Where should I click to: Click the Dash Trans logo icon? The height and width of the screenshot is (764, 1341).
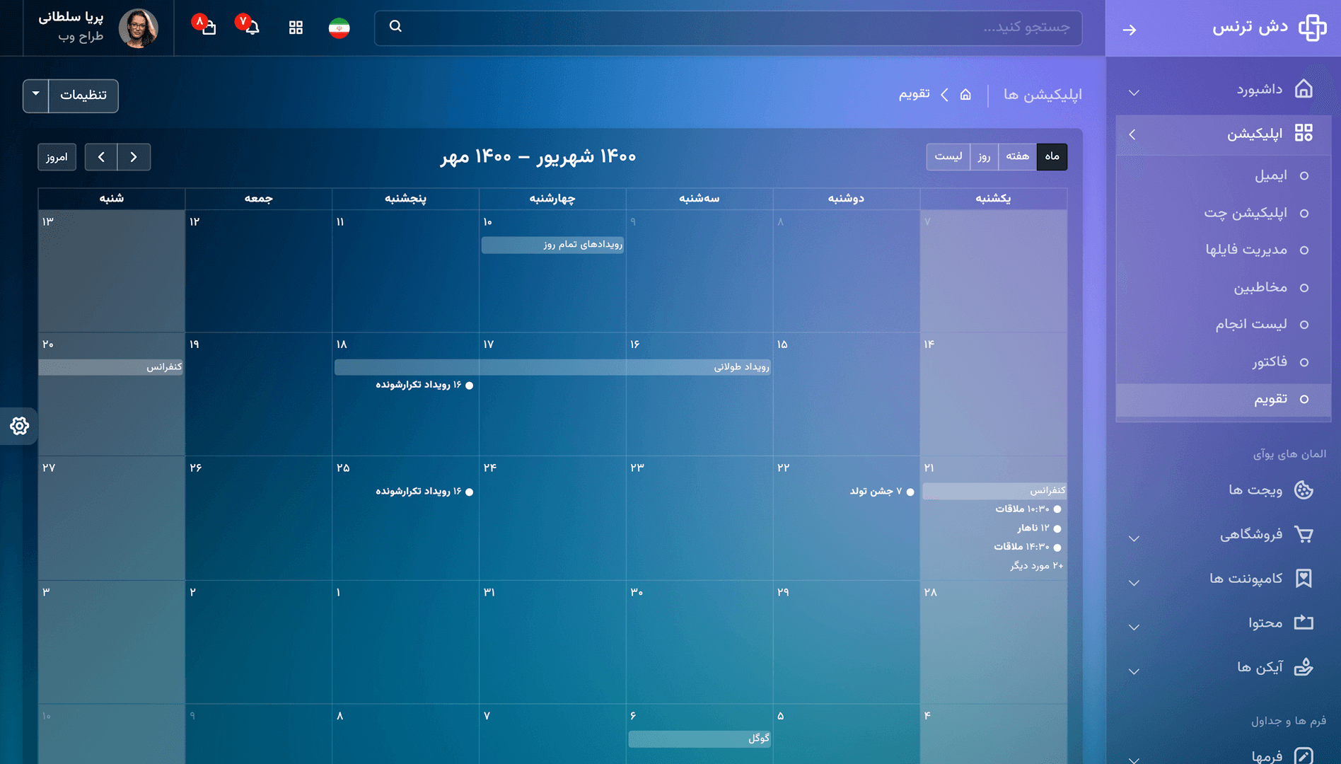click(x=1312, y=28)
